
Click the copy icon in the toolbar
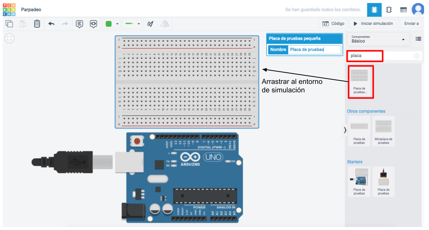pyautogui.click(x=9, y=24)
